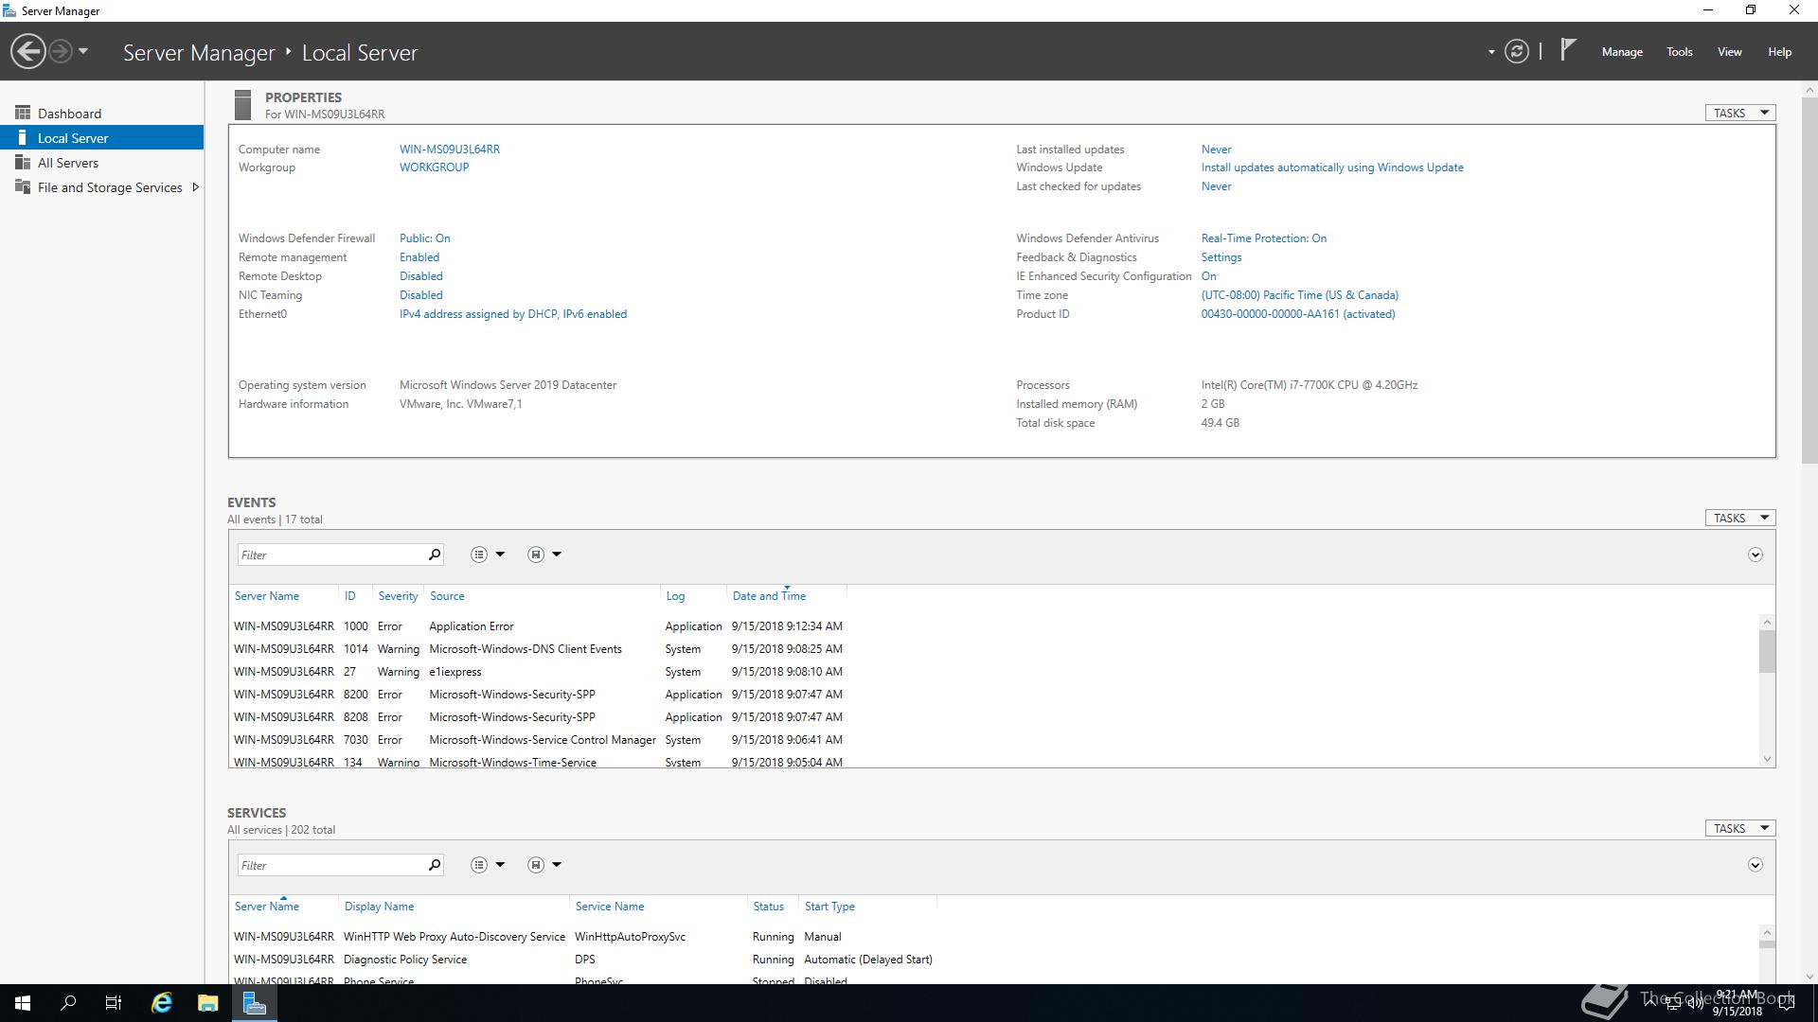Open dropdown arrow left of refresh icon
The width and height of the screenshot is (1818, 1022).
coord(1491,52)
